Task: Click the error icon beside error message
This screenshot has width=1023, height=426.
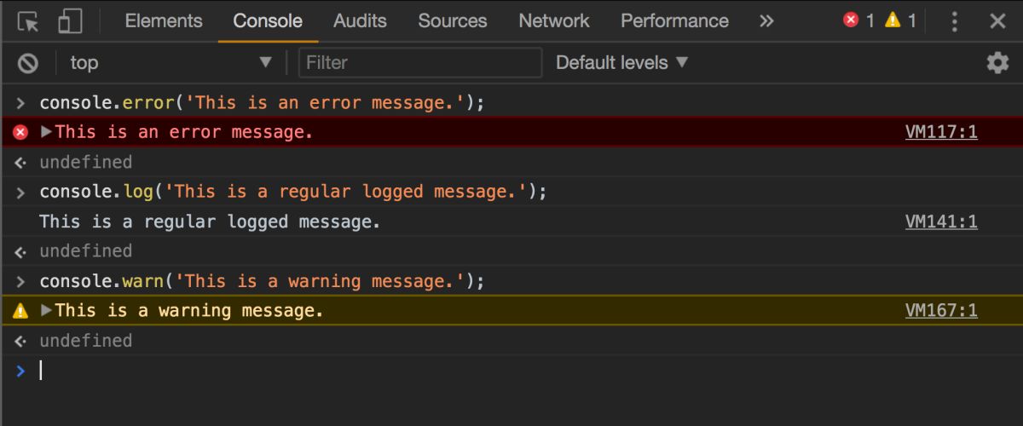Action: 21,132
